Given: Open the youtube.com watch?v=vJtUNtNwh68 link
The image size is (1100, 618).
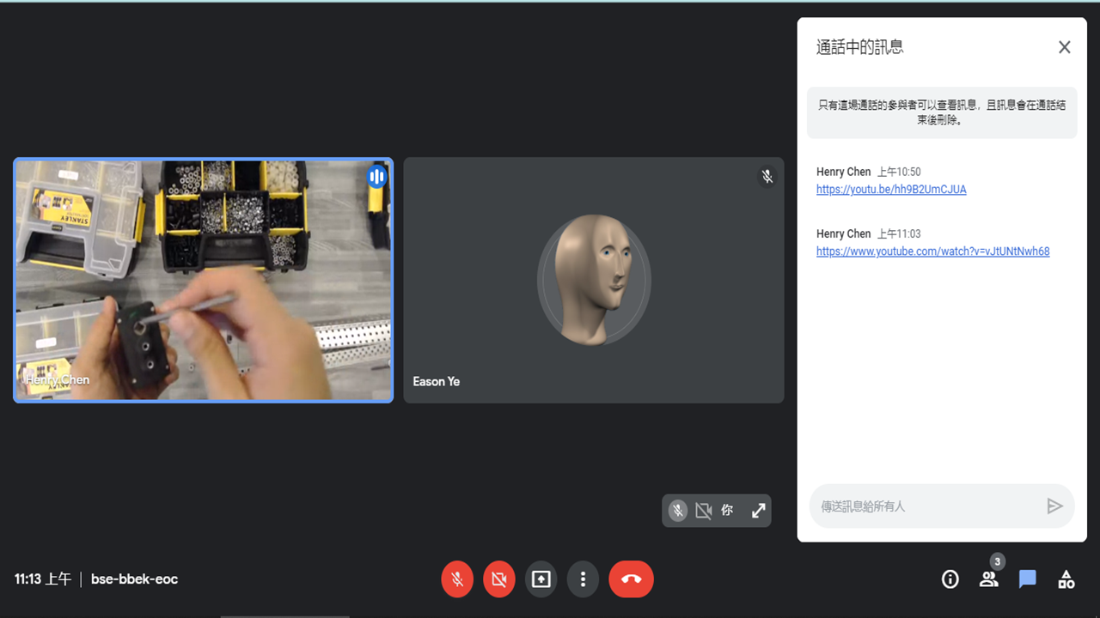Looking at the screenshot, I should click(932, 251).
